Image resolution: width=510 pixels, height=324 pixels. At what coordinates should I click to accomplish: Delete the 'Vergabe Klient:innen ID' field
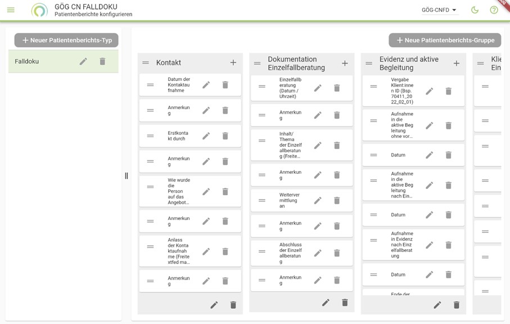[449, 91]
